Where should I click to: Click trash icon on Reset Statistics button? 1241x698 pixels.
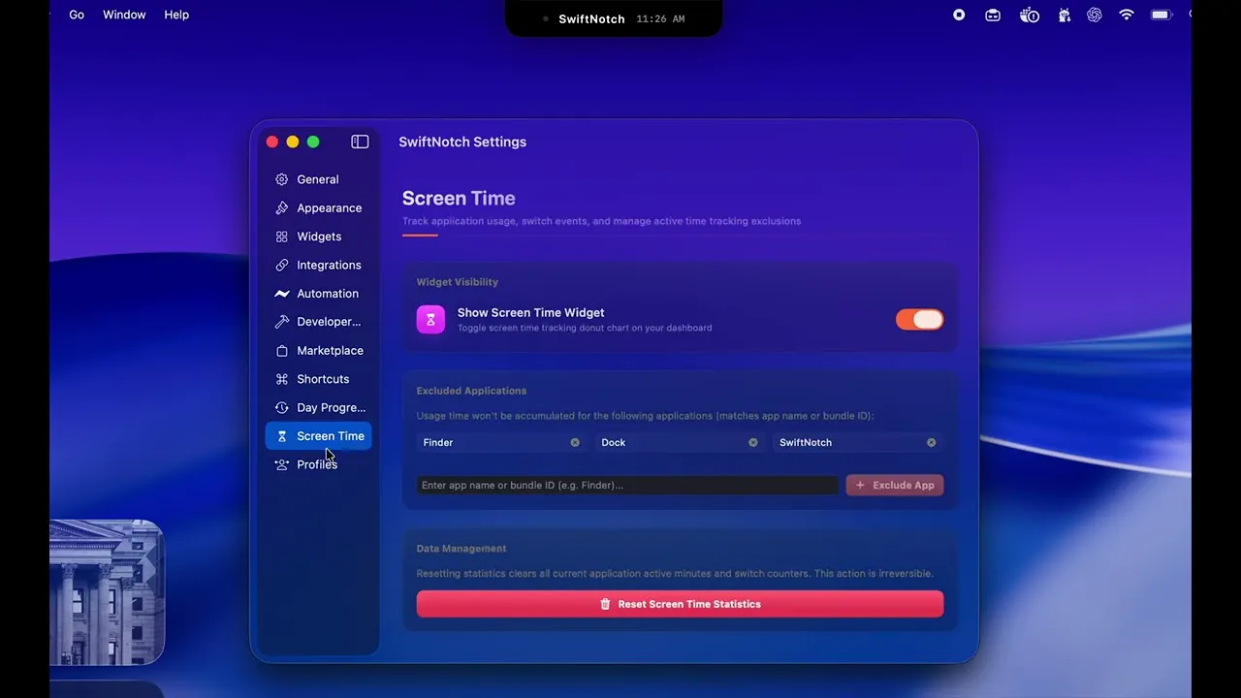point(605,604)
